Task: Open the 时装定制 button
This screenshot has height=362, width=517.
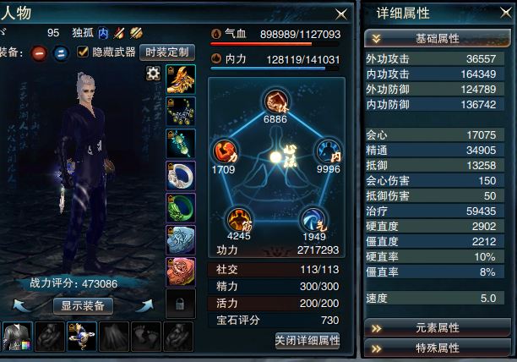Action: (x=167, y=52)
